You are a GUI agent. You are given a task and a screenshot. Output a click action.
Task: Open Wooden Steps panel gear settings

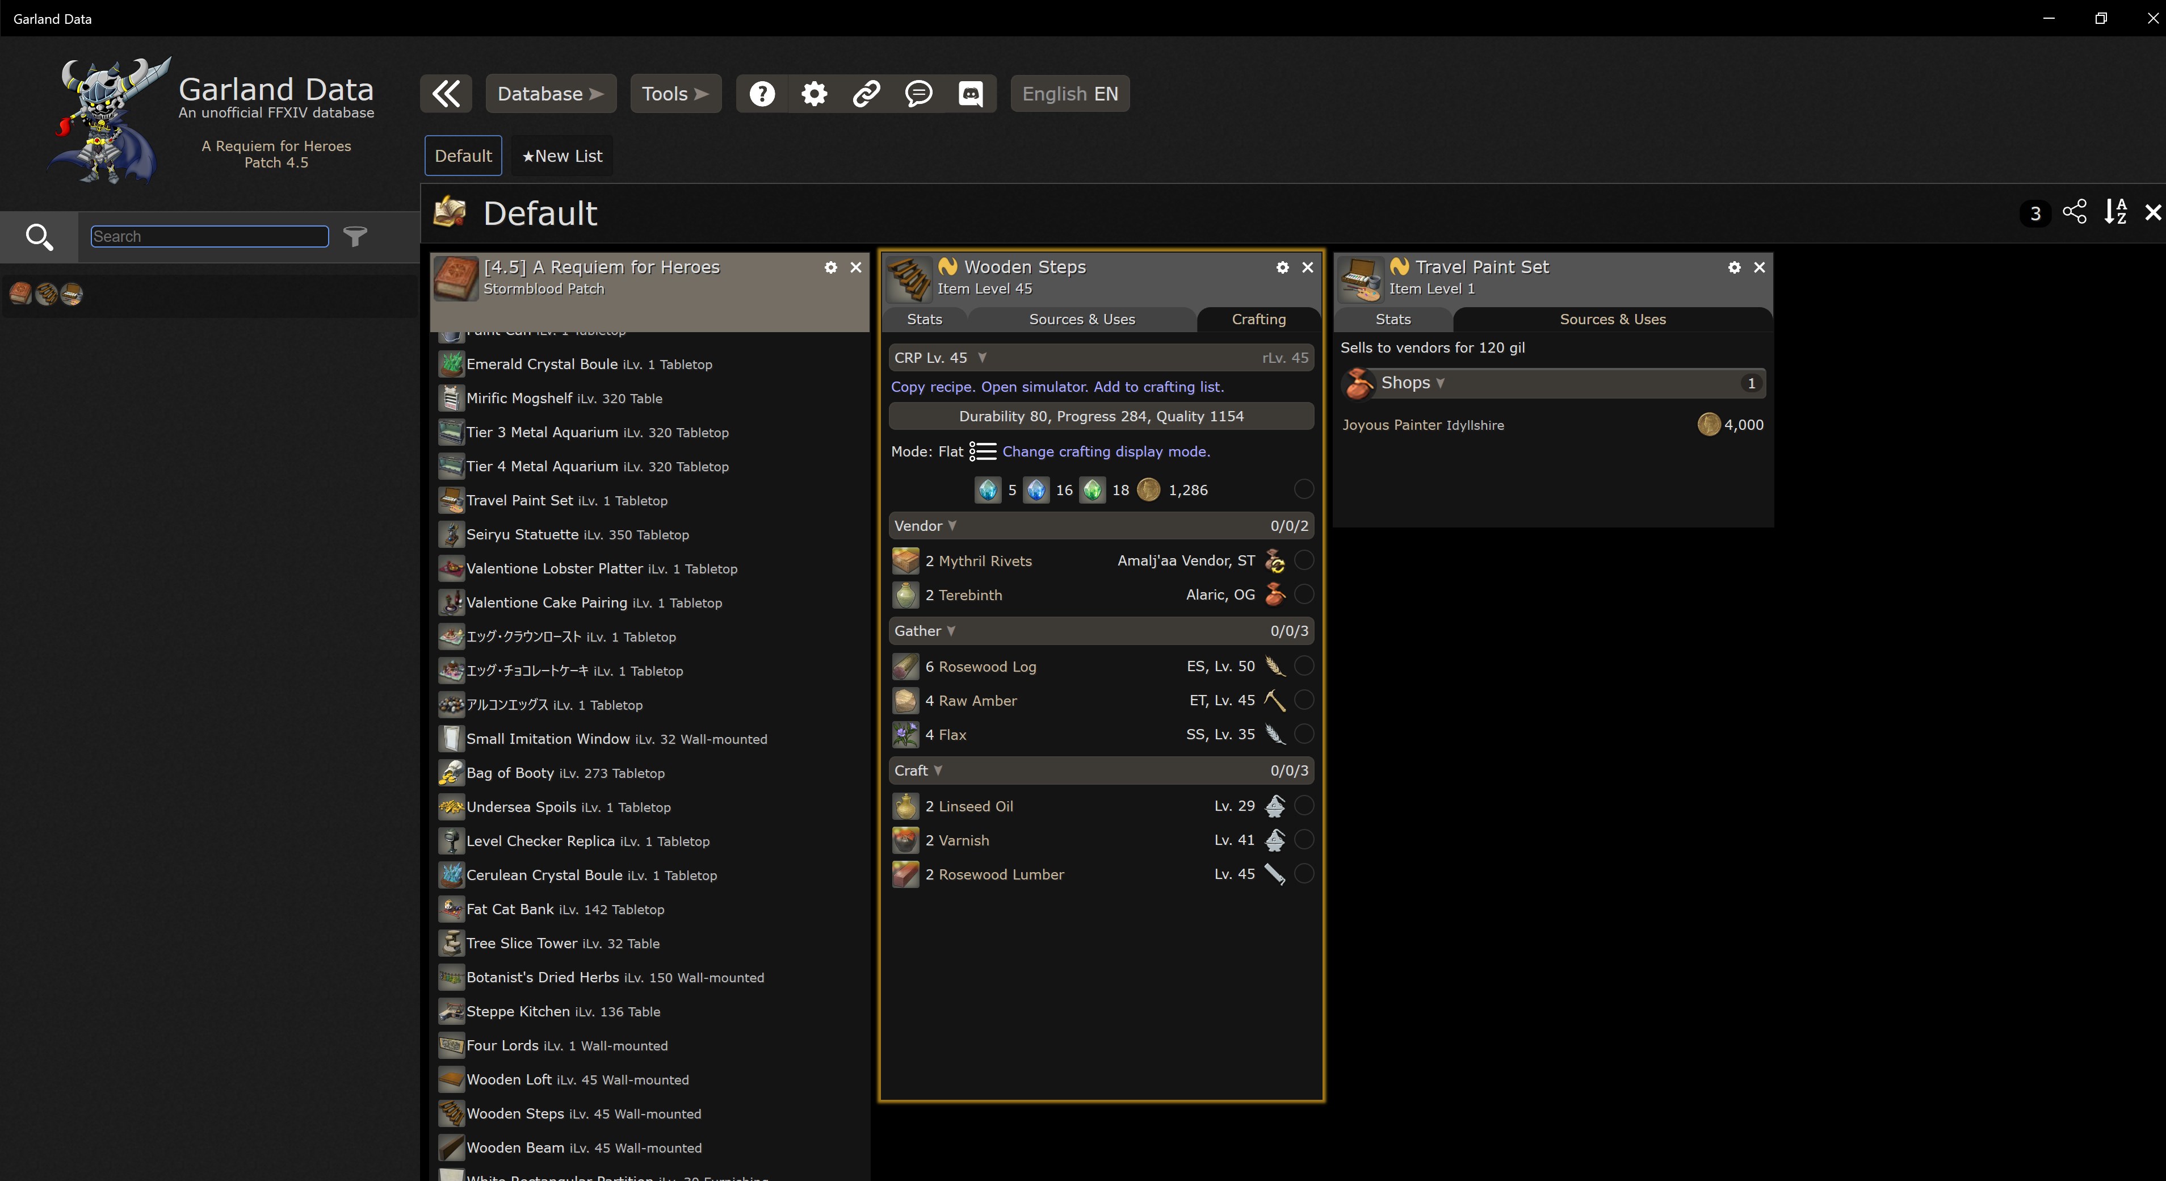1282,267
